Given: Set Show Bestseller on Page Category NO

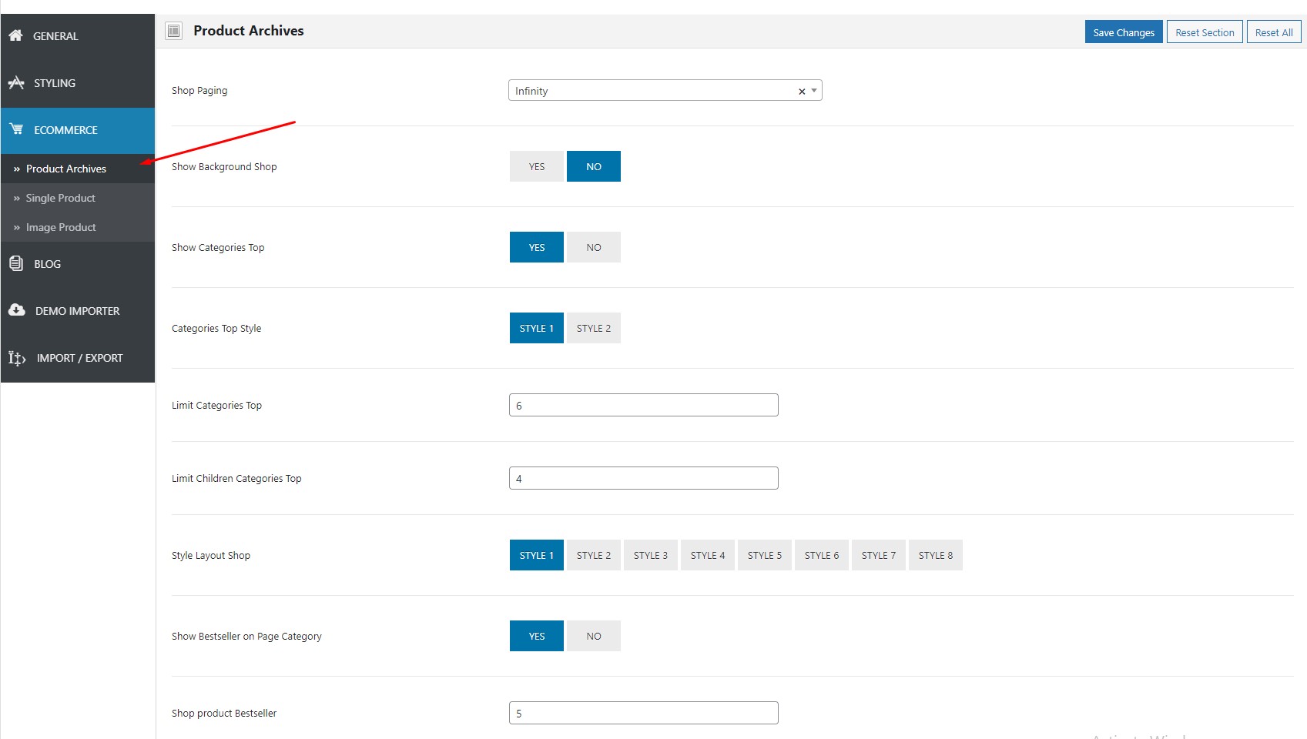Looking at the screenshot, I should (594, 636).
